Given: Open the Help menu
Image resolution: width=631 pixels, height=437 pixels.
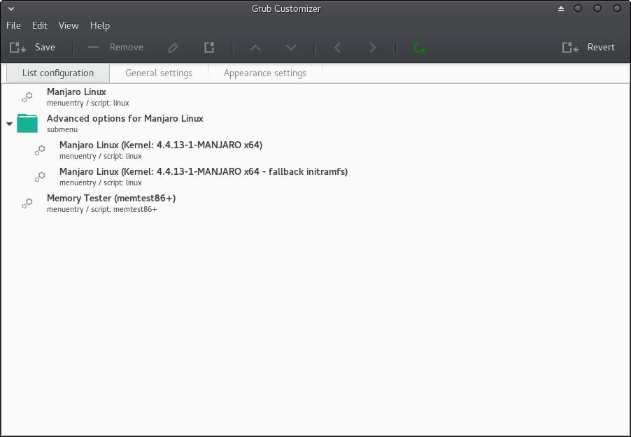Looking at the screenshot, I should tap(100, 25).
